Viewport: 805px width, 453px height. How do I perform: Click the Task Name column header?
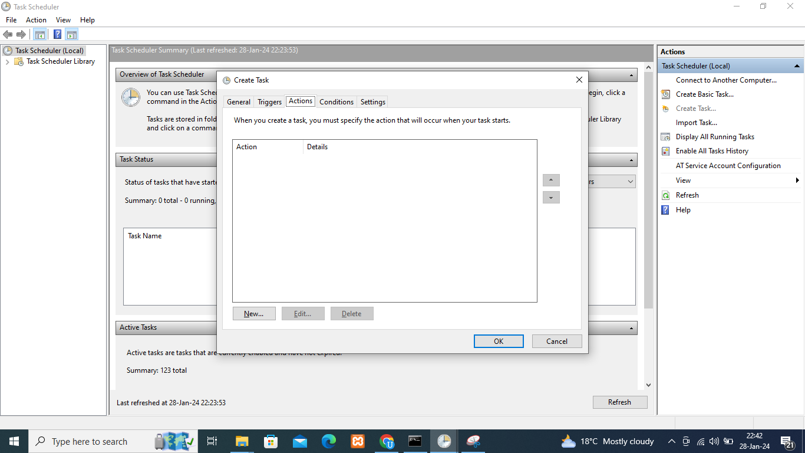(145, 236)
